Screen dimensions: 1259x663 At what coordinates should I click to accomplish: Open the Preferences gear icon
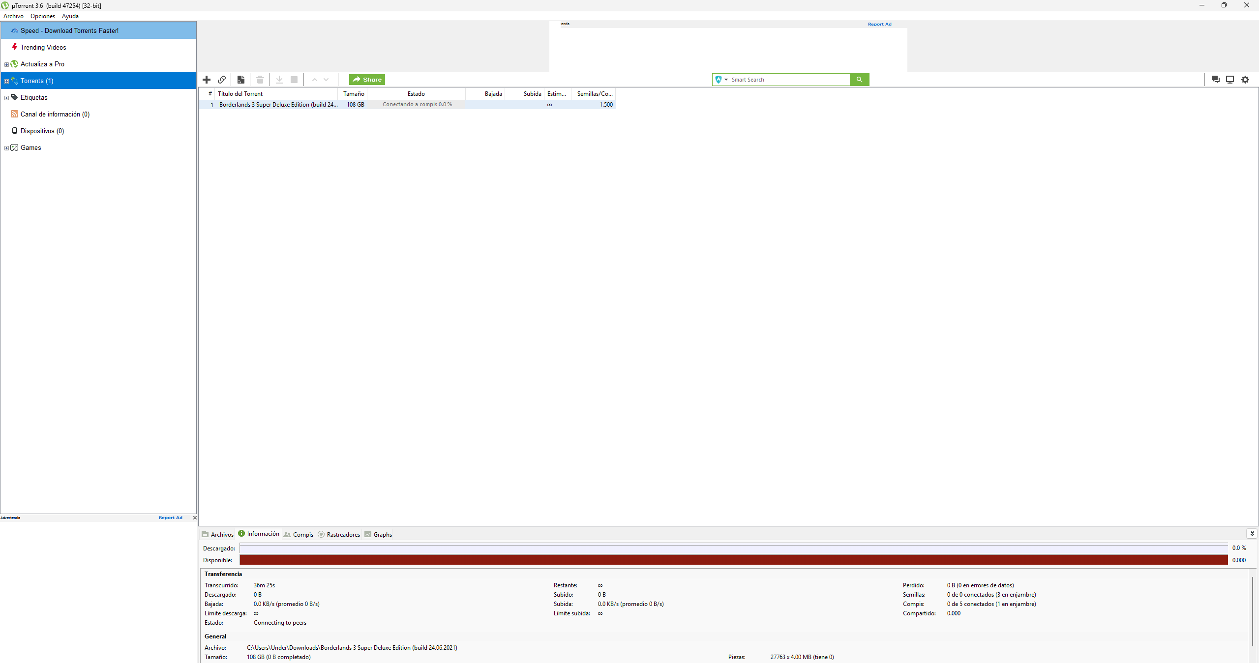[x=1245, y=80]
